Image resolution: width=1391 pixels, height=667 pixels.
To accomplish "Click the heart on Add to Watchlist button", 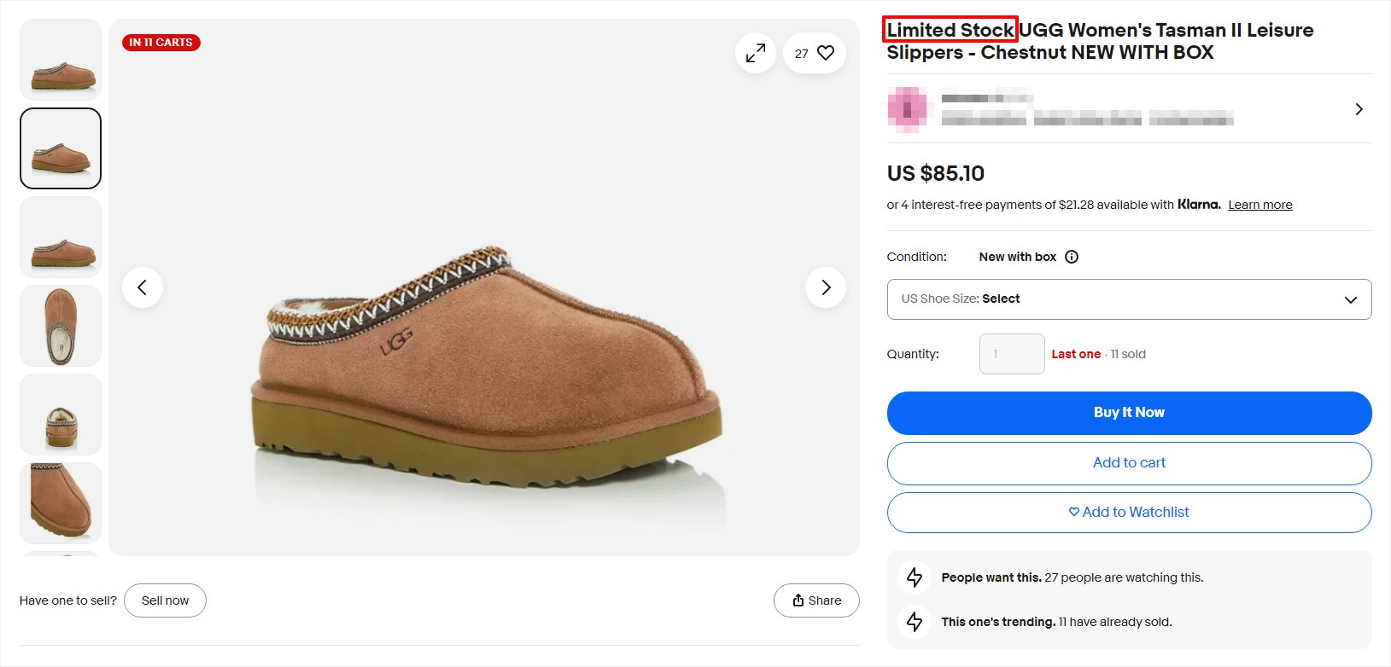I will click(1073, 512).
